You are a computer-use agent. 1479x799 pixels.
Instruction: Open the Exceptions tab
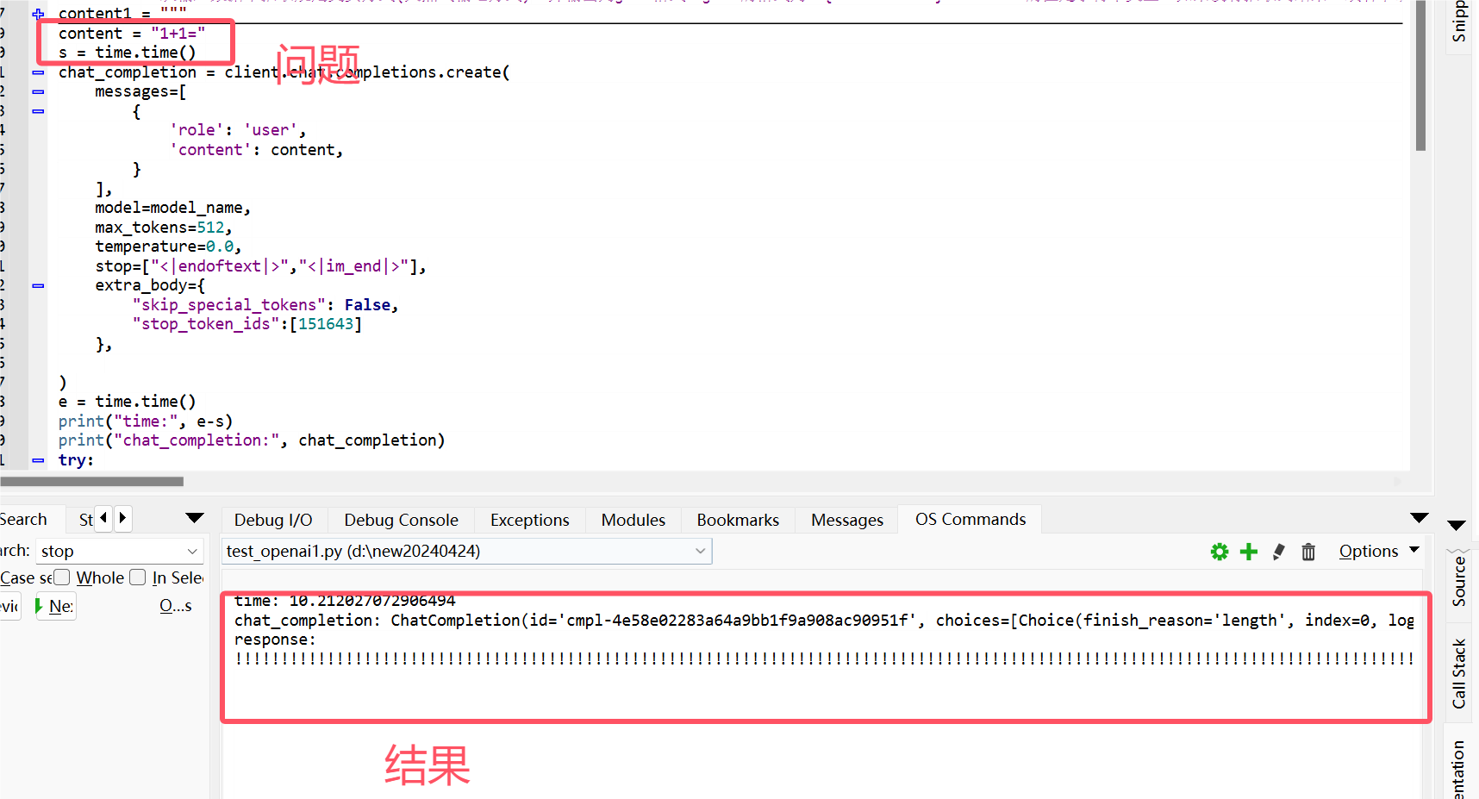[x=529, y=520]
